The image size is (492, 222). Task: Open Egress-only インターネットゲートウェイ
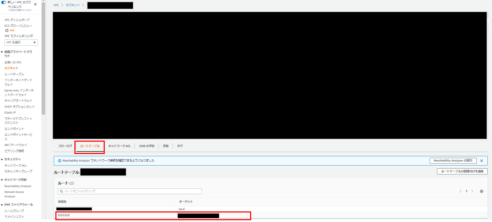click(19, 92)
